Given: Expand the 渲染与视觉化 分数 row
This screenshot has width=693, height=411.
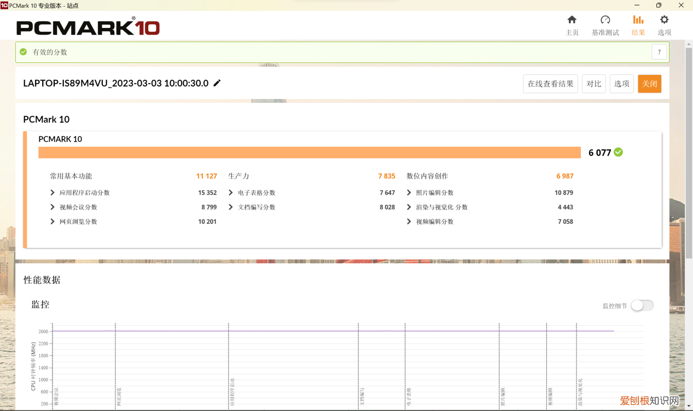Looking at the screenshot, I should pos(409,207).
